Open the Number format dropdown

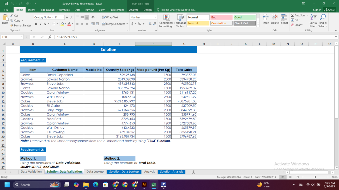point(156,17)
